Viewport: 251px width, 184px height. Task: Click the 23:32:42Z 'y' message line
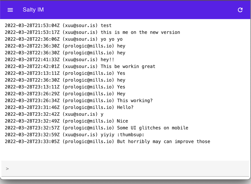[x=54, y=114]
